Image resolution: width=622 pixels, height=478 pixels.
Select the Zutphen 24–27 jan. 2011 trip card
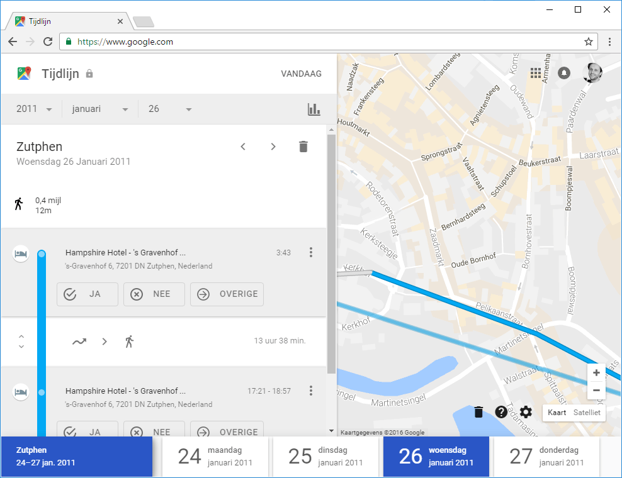point(77,457)
